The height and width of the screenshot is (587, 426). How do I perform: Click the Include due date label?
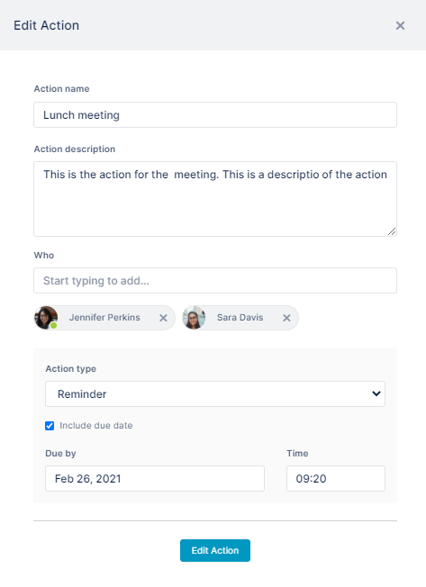[x=95, y=426]
